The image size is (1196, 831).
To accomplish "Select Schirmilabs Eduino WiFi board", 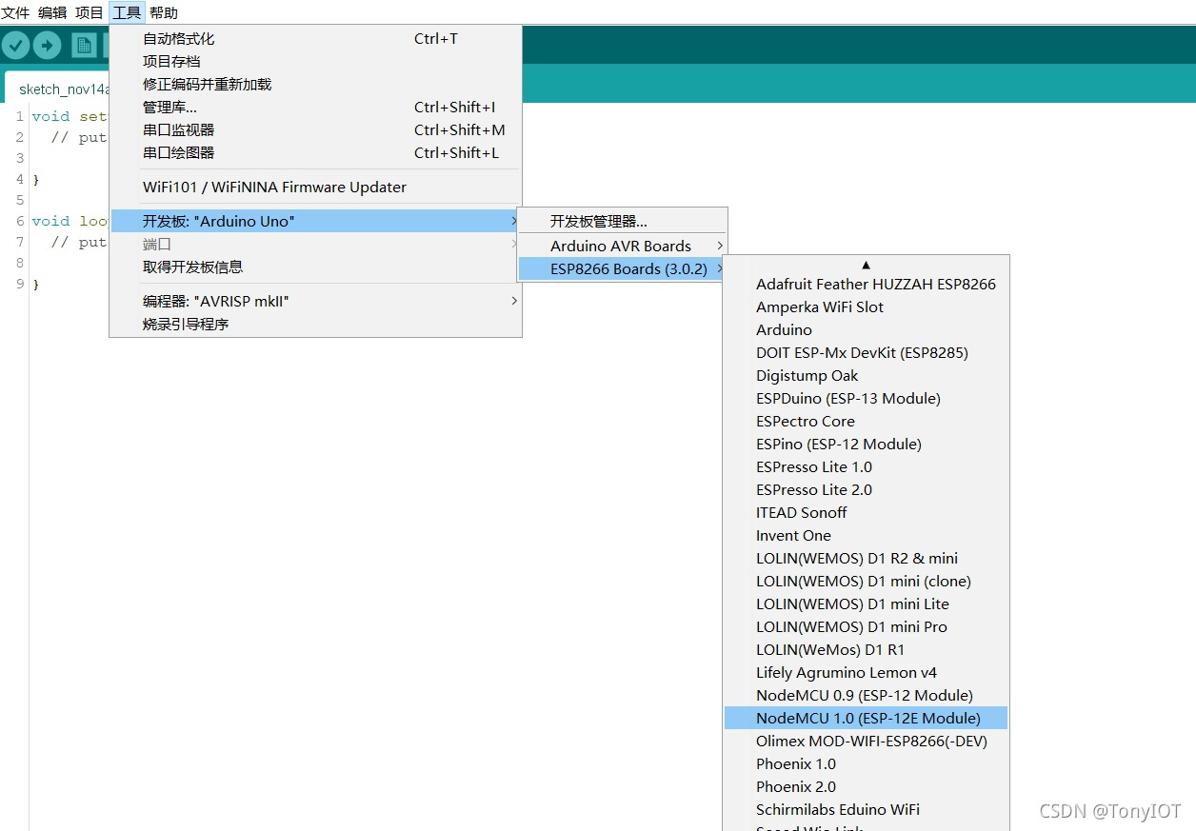I will [866, 810].
